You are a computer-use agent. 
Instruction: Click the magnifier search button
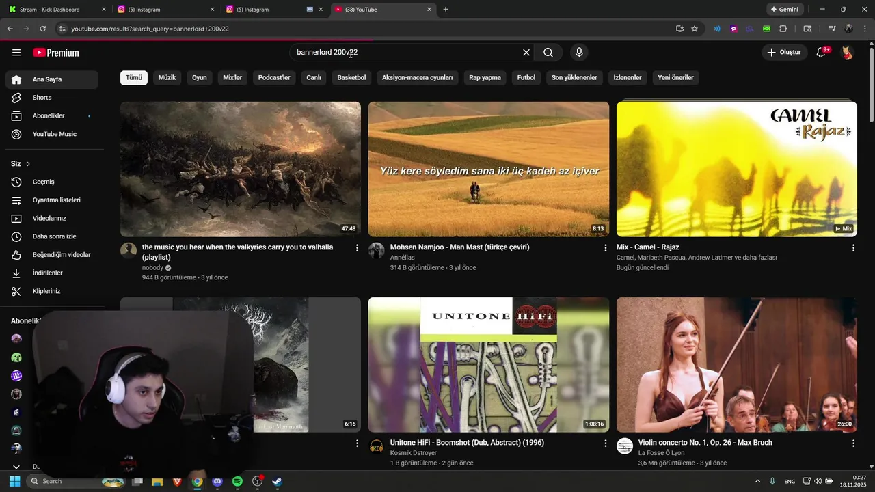click(548, 53)
